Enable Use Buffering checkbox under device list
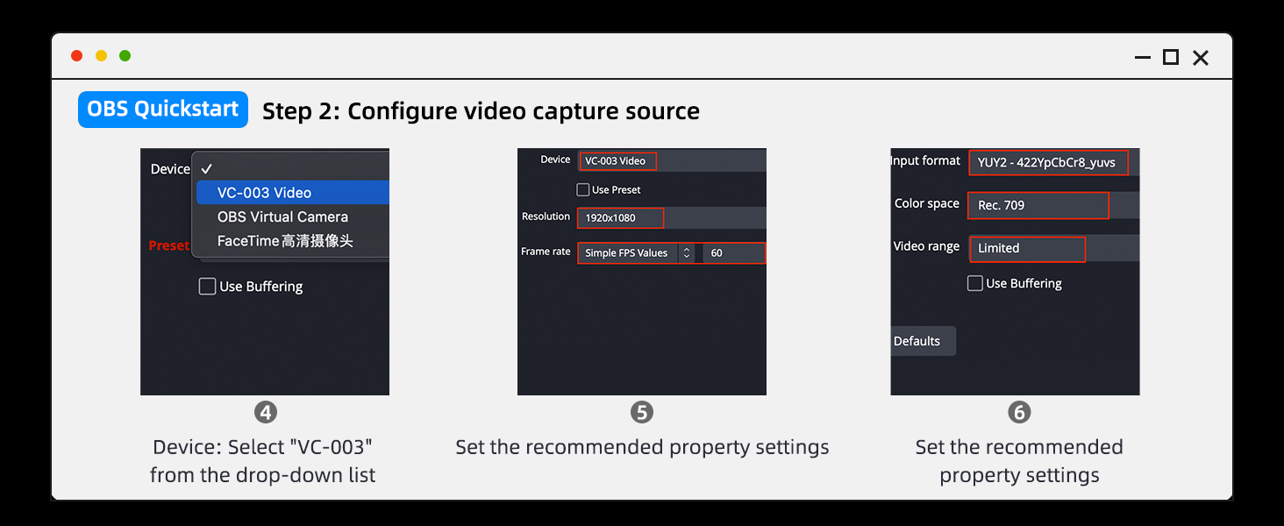1284x526 pixels. tap(208, 287)
